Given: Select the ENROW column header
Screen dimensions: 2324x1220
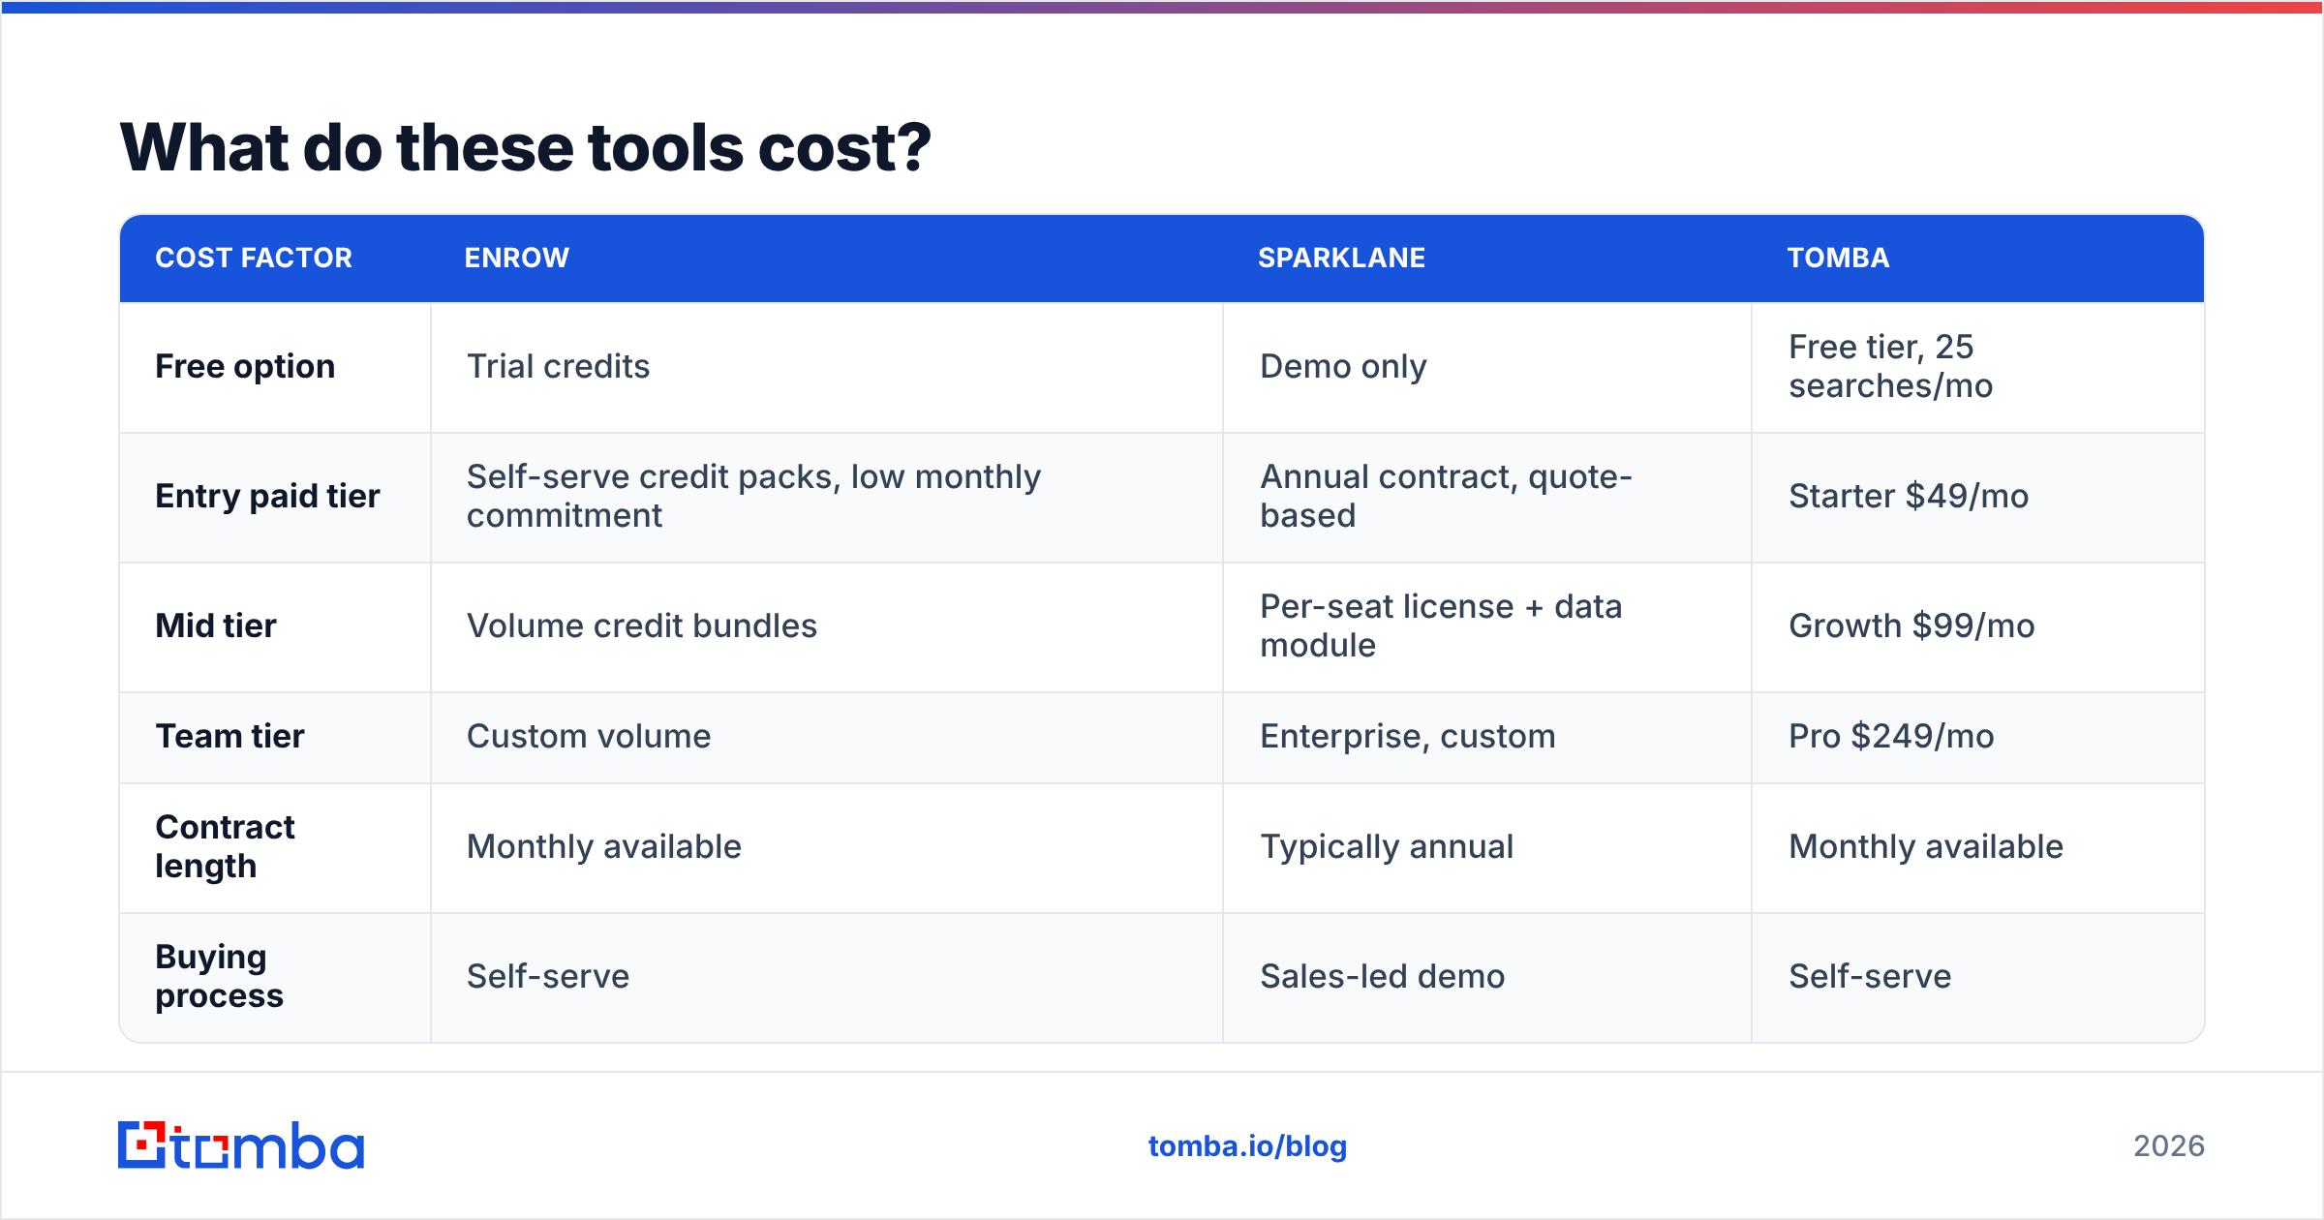Looking at the screenshot, I should tap(517, 258).
